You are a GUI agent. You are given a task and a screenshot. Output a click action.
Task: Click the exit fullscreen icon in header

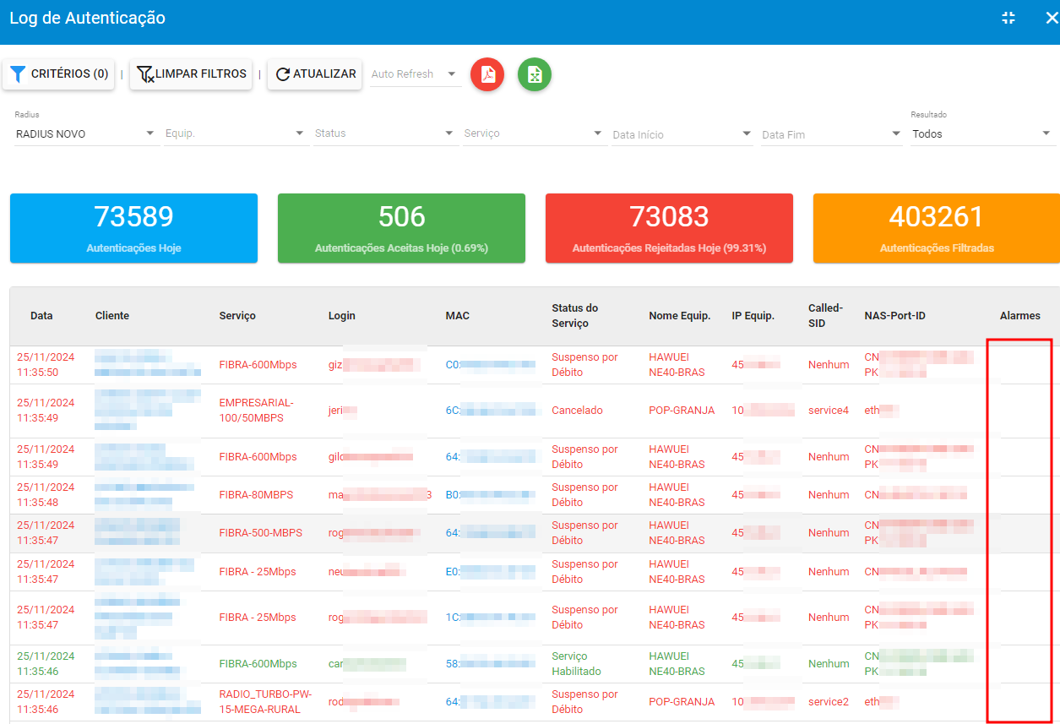coord(1008,18)
